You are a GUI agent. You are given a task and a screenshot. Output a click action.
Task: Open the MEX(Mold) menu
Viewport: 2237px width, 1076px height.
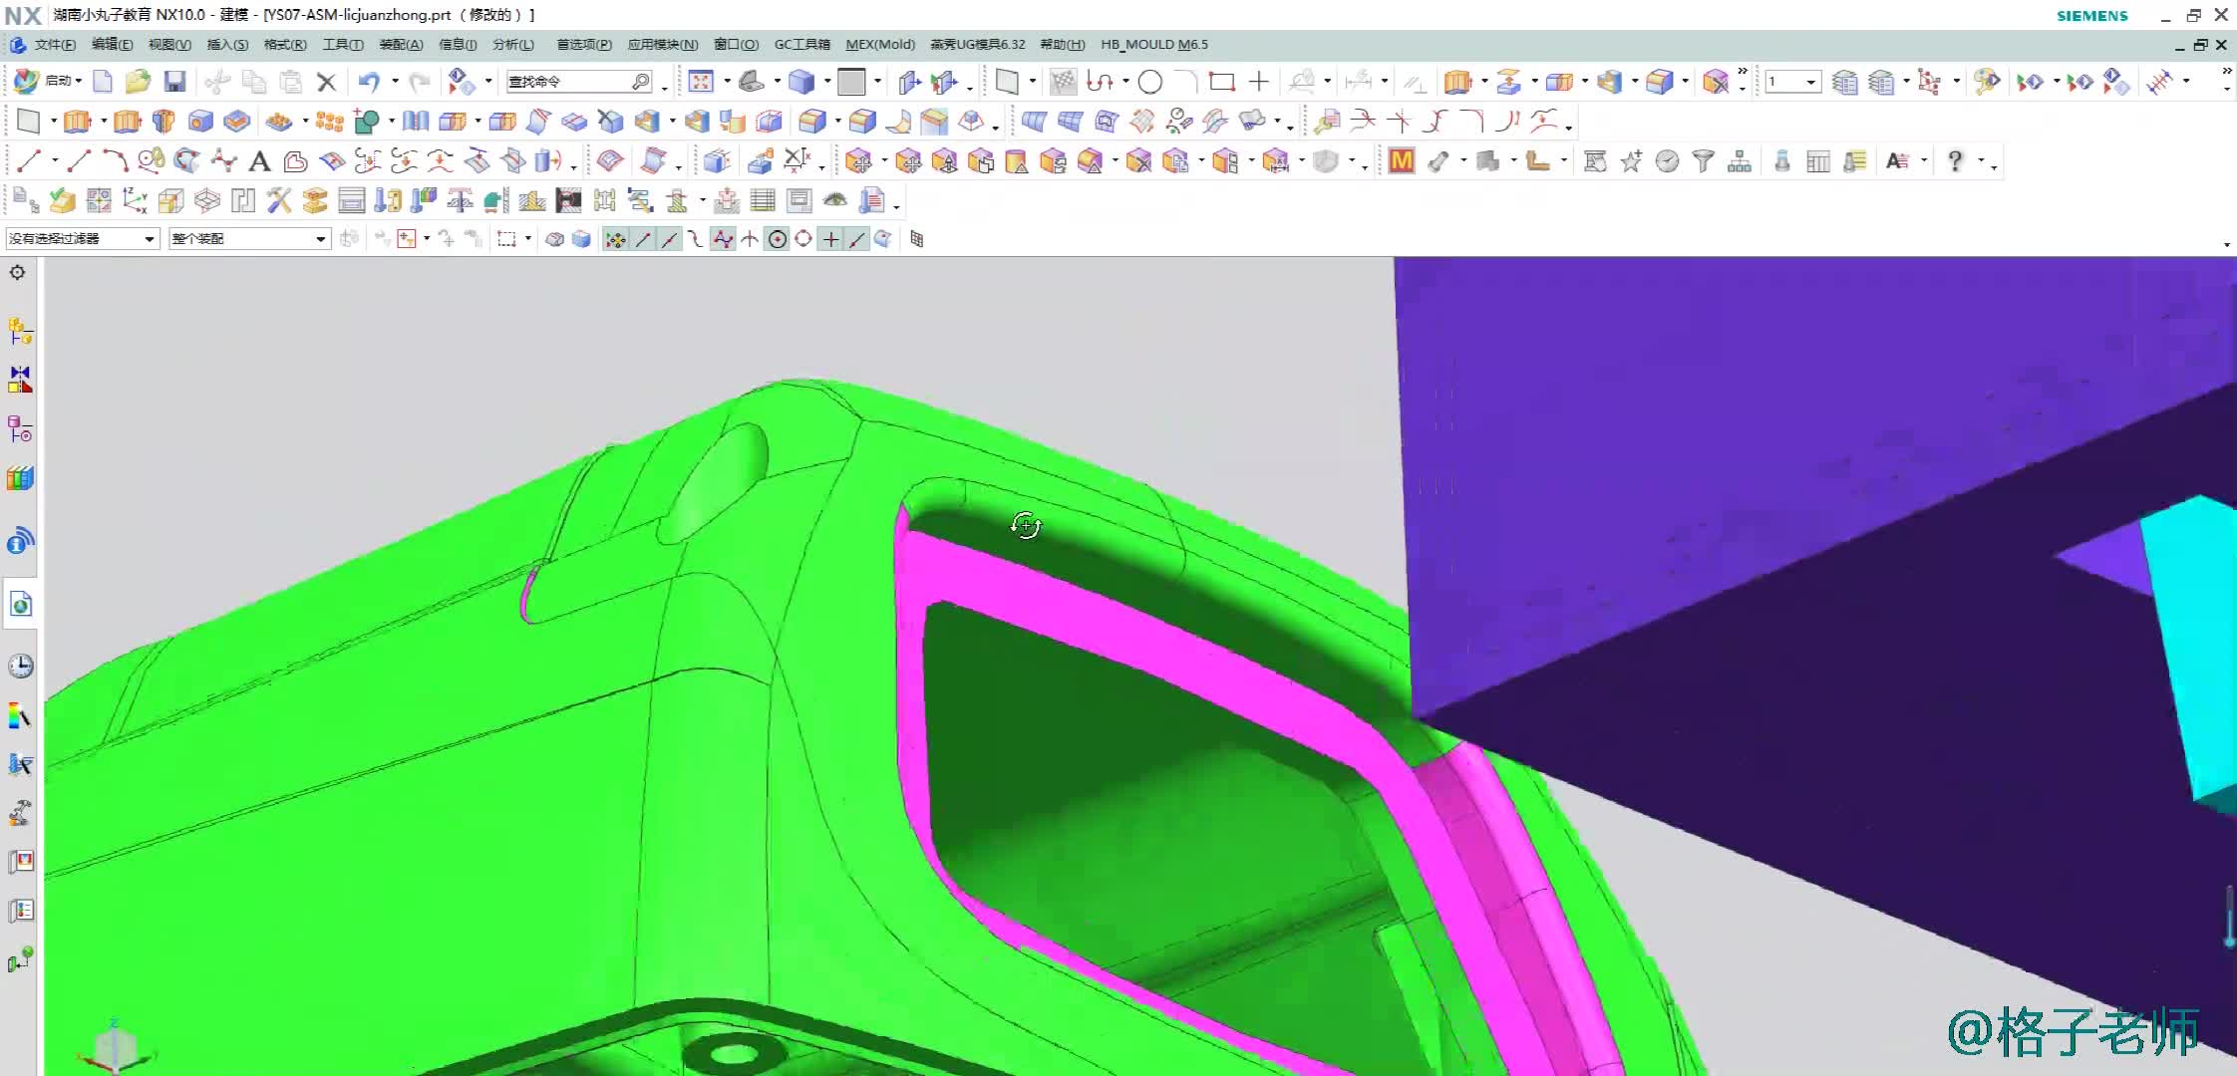879,45
